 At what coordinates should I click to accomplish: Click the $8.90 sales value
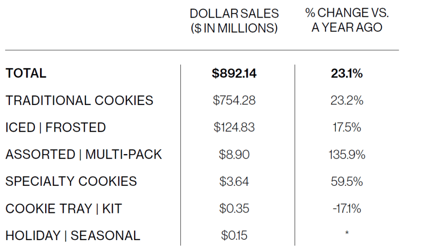[234, 154]
